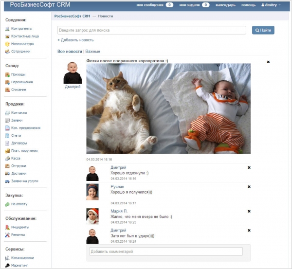Switch to Все новости tab

pos(70,52)
